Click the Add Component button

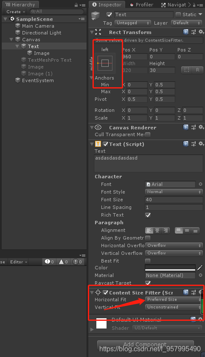[x=146, y=345]
